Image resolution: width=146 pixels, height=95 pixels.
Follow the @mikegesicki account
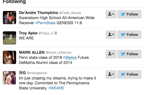(x=129, y=74)
